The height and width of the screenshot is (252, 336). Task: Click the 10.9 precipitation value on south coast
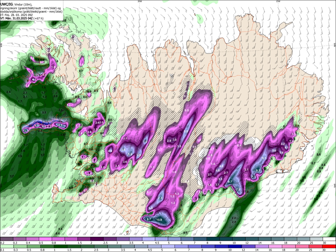tap(159, 220)
